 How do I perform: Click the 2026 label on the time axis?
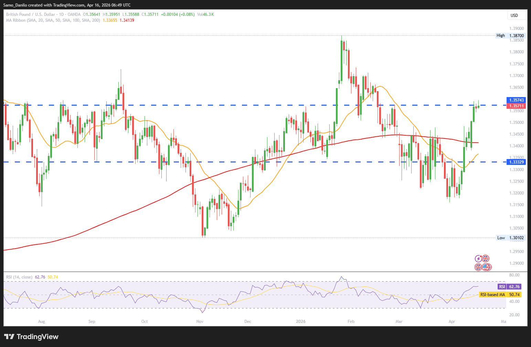[x=301, y=322]
